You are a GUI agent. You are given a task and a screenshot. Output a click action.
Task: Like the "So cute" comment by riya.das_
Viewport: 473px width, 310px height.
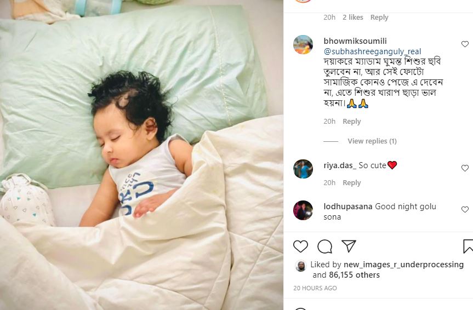point(465,168)
